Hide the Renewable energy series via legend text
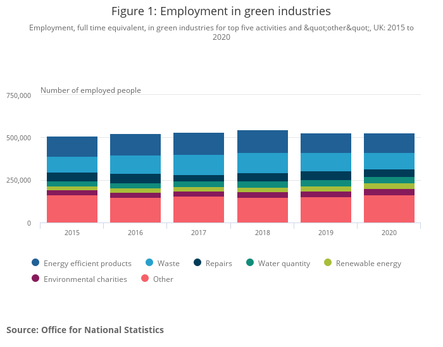The image size is (443, 347). [368, 264]
